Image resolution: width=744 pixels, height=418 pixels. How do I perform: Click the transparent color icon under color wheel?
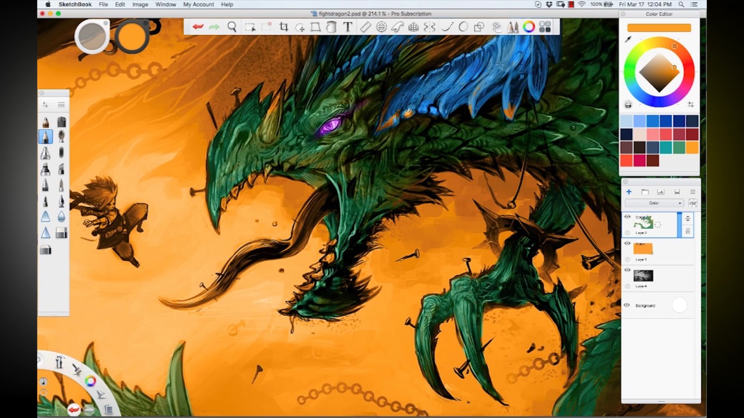point(628,105)
